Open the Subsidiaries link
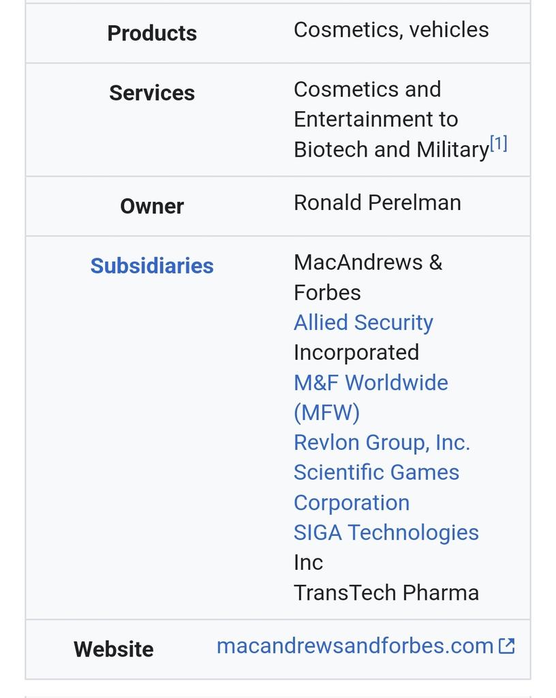This screenshot has height=698, width=556. 152,266
